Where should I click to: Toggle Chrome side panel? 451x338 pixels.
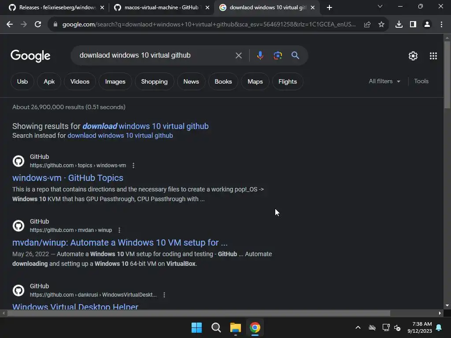pos(413,25)
